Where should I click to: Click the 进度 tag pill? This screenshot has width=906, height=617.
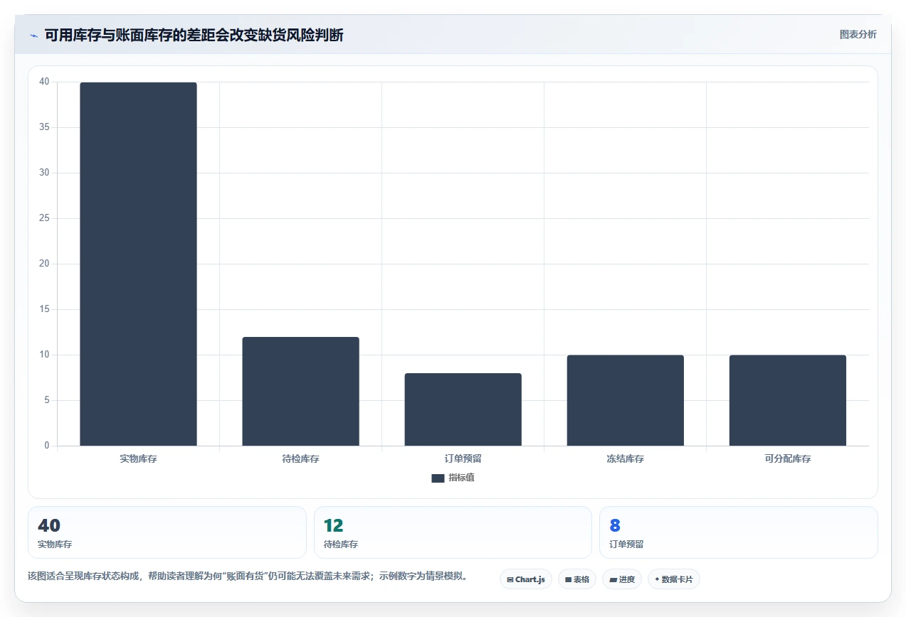[x=622, y=579]
